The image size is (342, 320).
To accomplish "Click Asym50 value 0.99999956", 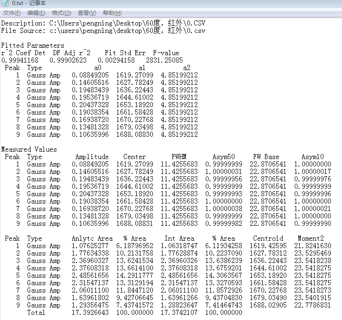I will (x=223, y=179).
